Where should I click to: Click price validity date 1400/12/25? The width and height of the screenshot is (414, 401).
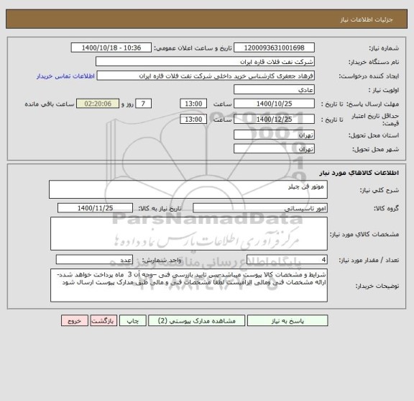point(274,120)
